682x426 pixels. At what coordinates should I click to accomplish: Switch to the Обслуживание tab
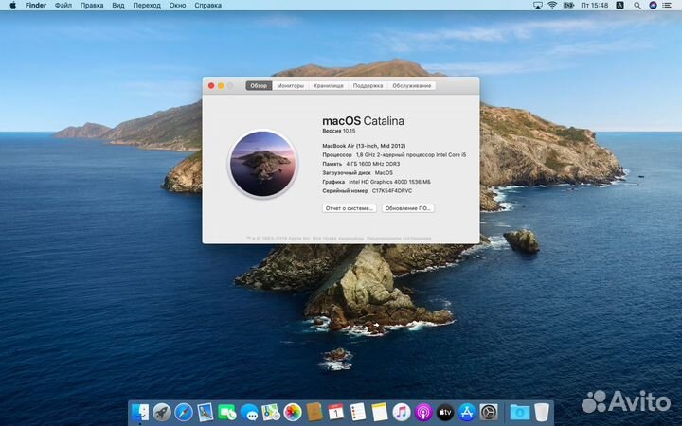click(x=411, y=85)
